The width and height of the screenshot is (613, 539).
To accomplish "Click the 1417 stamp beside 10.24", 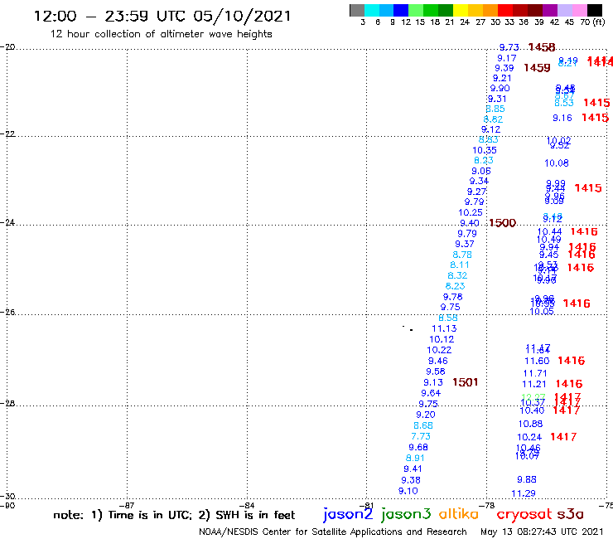I will [x=563, y=437].
